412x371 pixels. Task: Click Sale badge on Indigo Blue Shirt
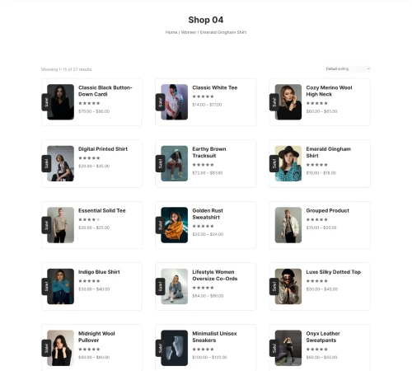pos(46,287)
